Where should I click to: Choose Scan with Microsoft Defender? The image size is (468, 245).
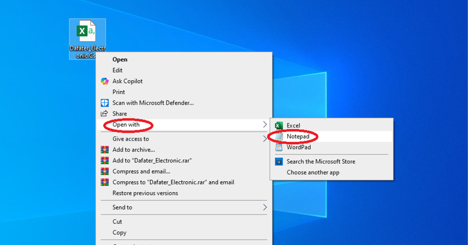pos(184,103)
